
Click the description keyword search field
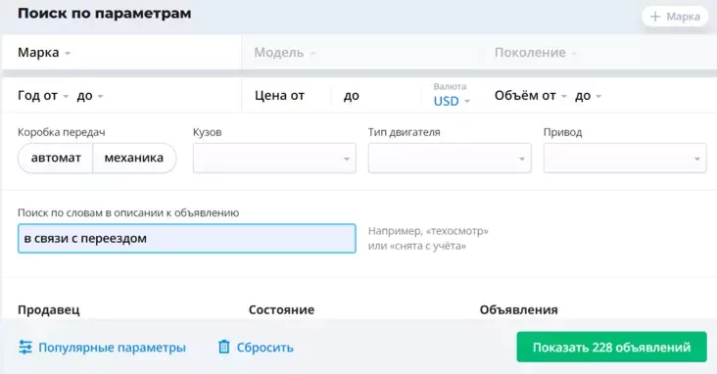[x=186, y=238]
